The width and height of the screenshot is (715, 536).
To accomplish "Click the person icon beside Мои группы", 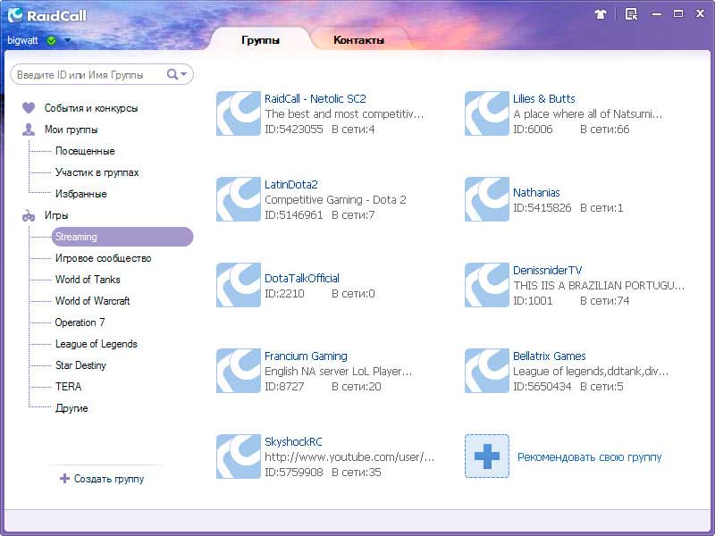I will pos(29,130).
